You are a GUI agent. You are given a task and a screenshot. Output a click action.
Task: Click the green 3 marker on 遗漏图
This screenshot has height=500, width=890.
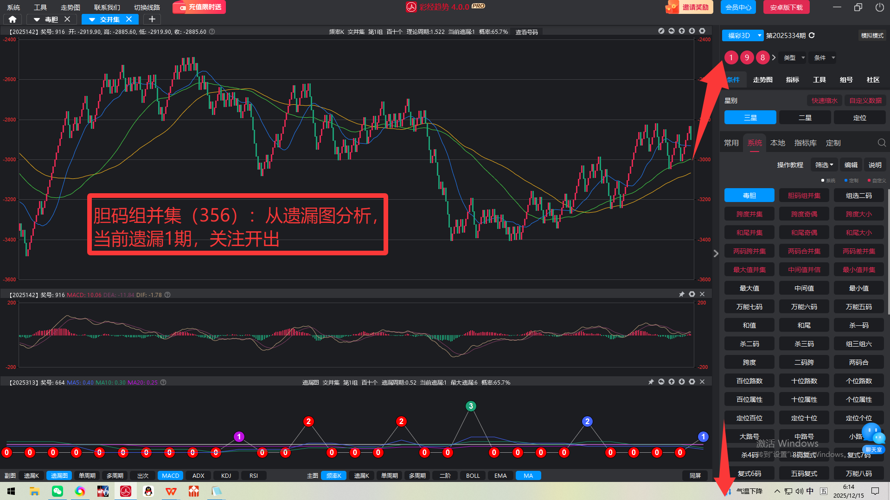coord(471,406)
